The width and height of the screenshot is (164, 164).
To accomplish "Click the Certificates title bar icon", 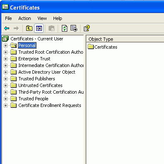I will click(5, 7).
